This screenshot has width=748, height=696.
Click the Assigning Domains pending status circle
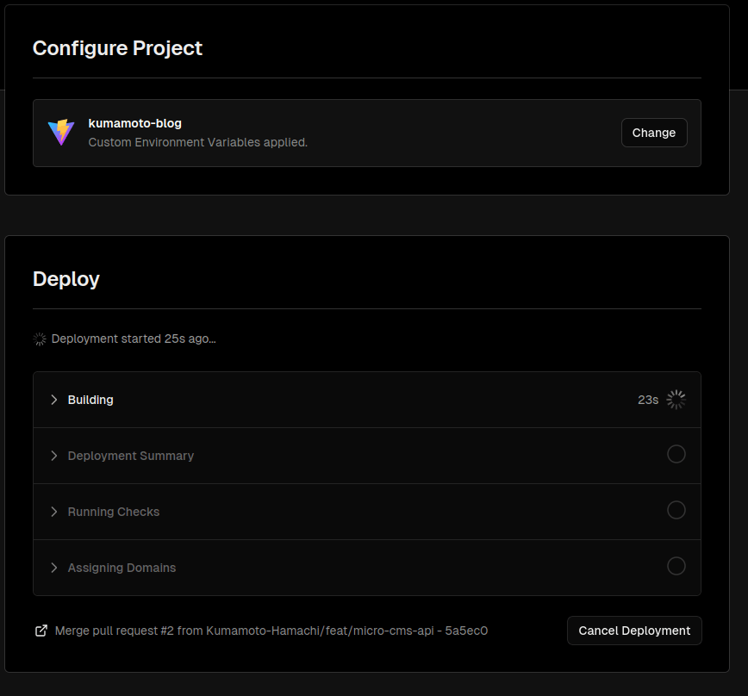click(x=676, y=566)
